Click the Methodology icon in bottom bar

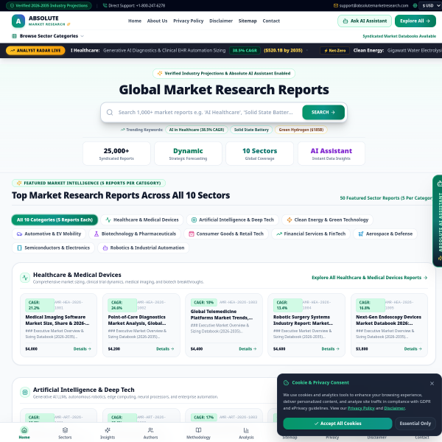(x=198, y=430)
